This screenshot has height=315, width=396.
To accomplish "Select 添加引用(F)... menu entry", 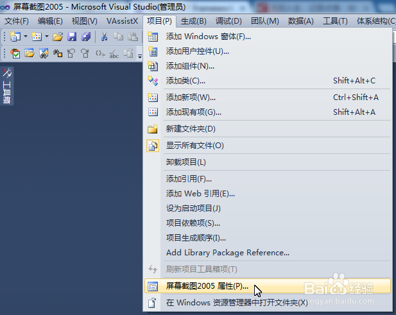I will 268,179.
